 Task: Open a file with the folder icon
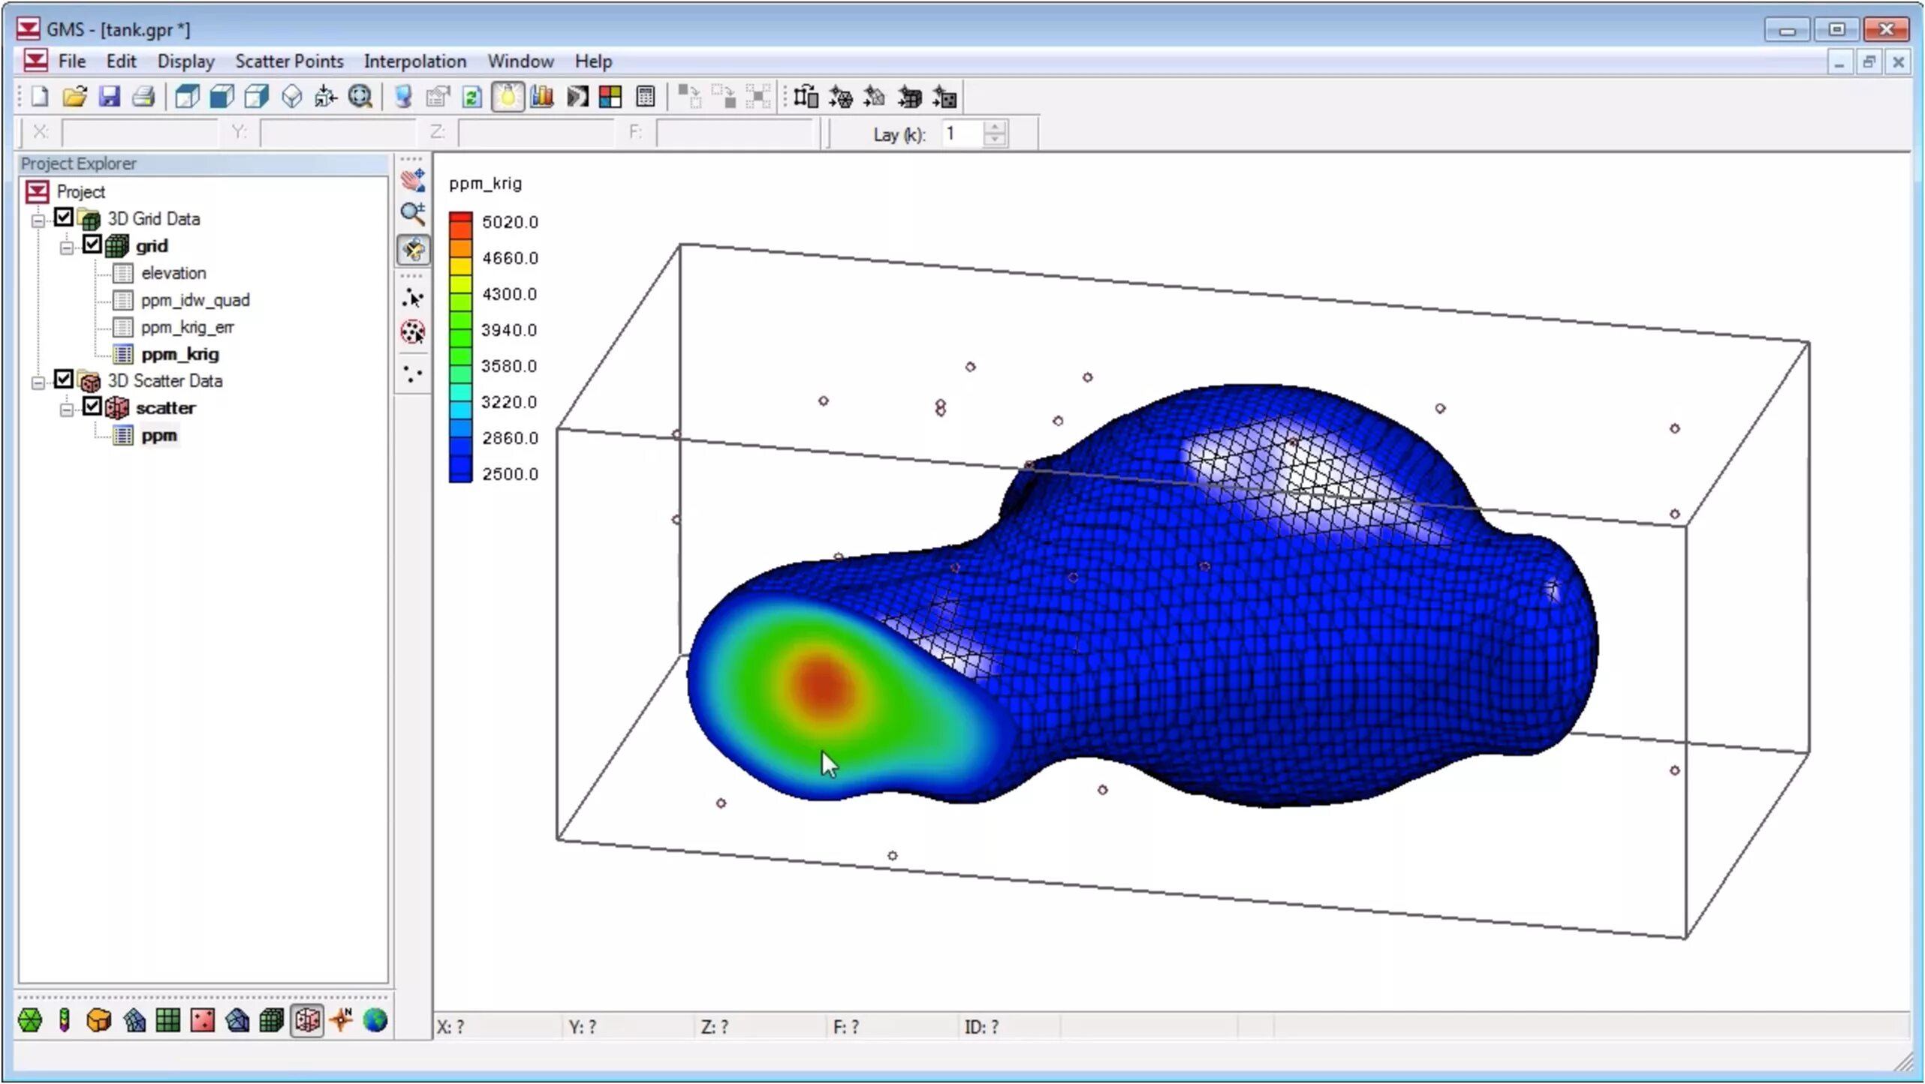click(74, 97)
